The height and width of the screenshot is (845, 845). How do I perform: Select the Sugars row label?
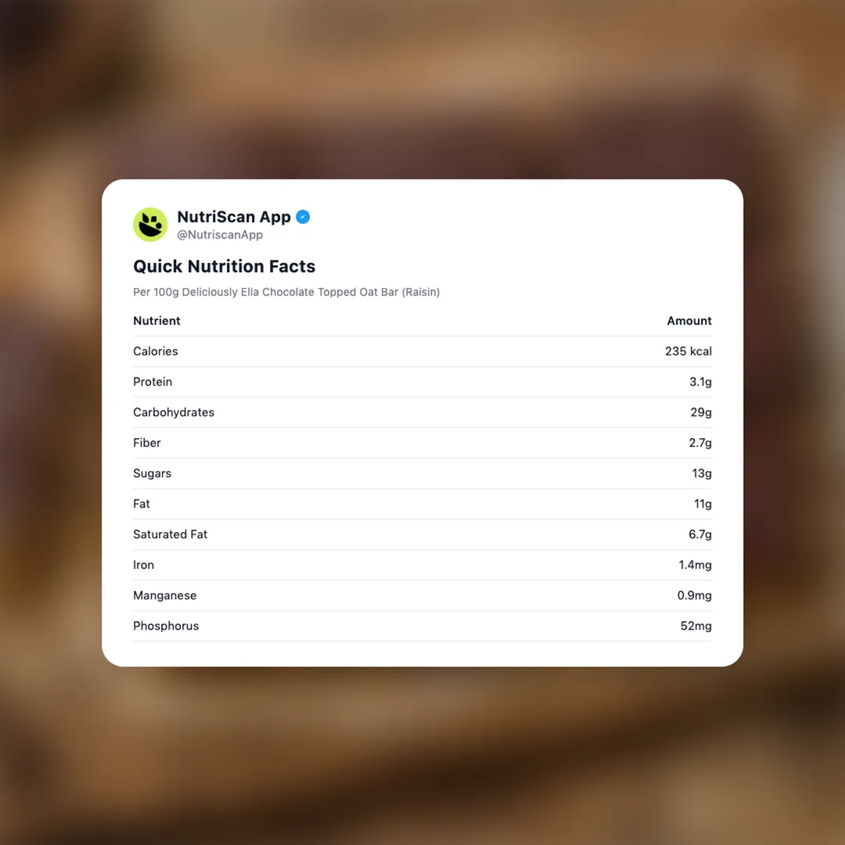152,473
